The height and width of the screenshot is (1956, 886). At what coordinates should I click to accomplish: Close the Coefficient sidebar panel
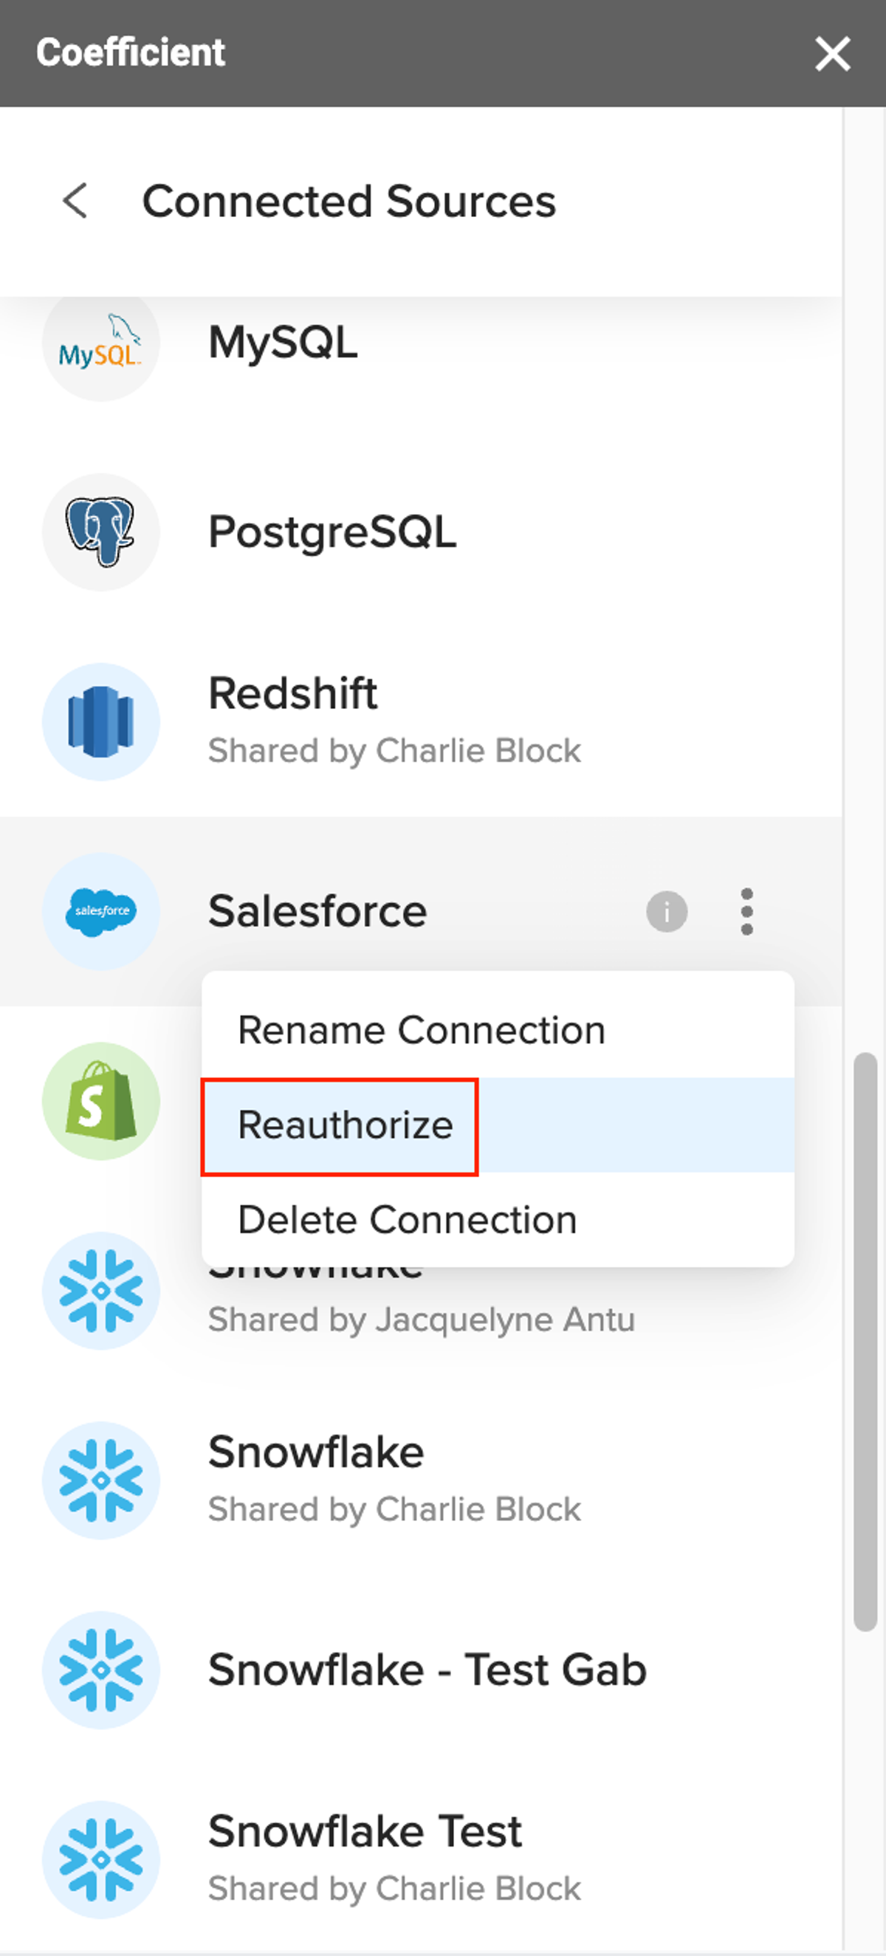coord(832,54)
